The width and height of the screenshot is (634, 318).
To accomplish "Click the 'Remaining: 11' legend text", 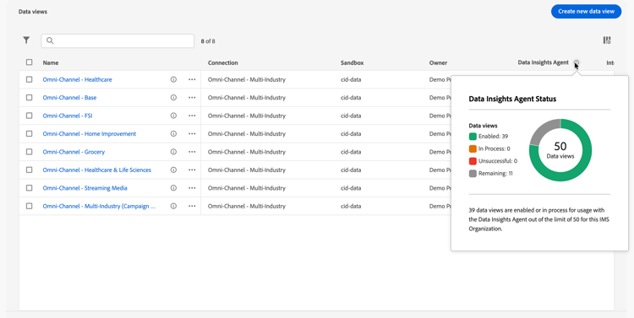I will (x=495, y=174).
